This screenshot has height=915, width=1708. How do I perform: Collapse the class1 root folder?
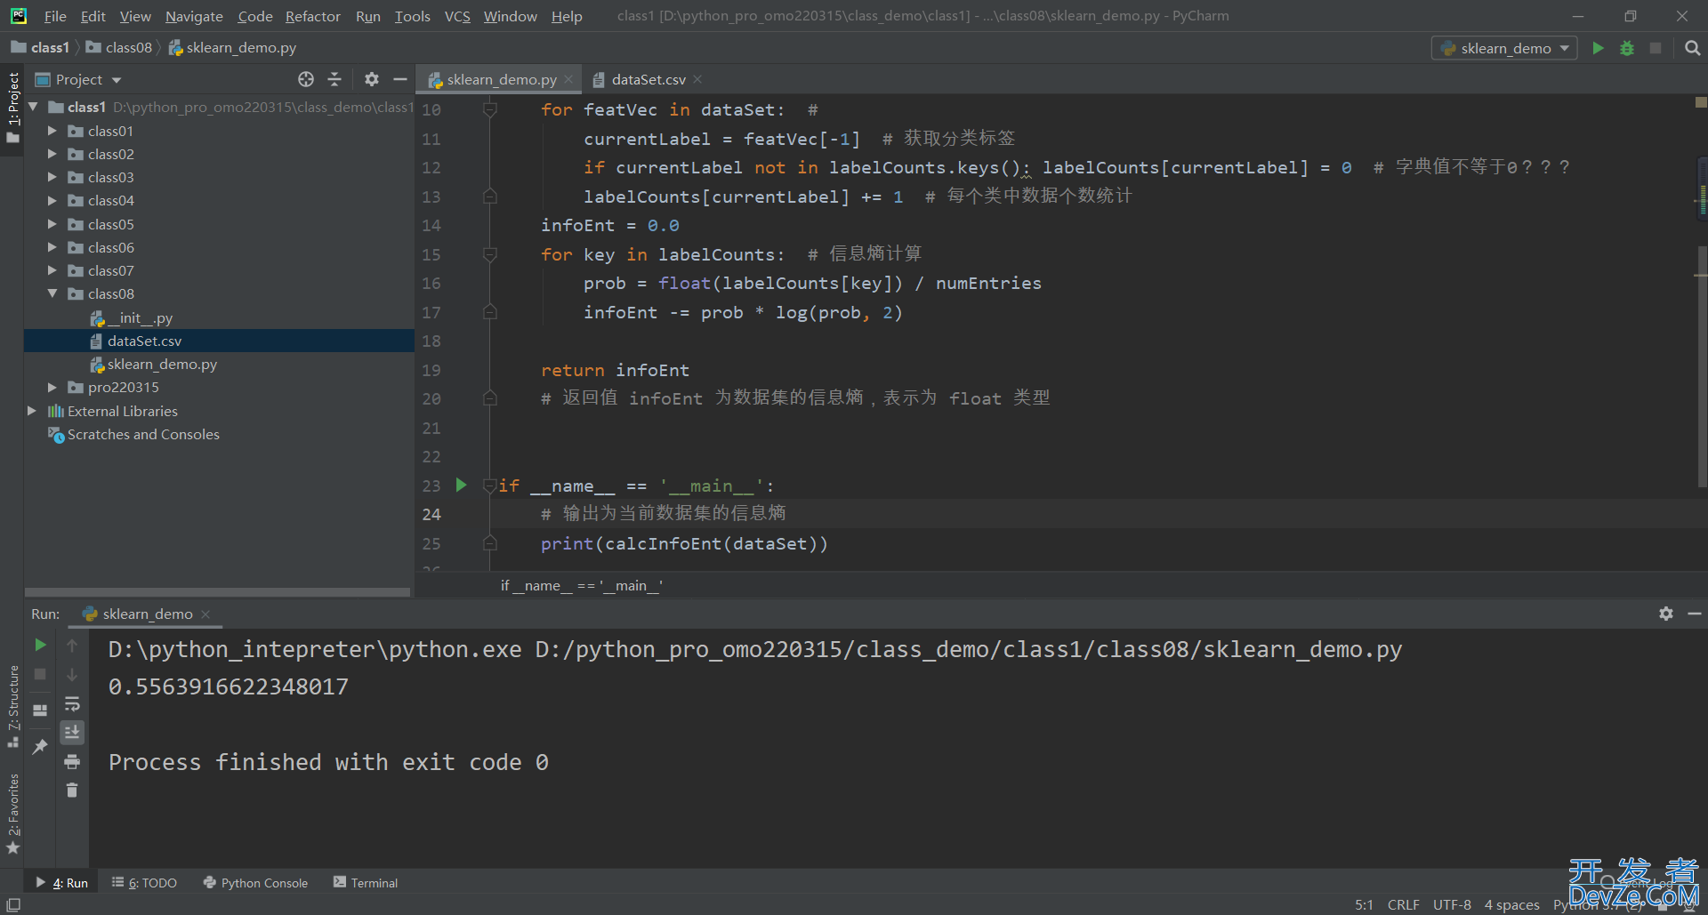pyautogui.click(x=33, y=107)
